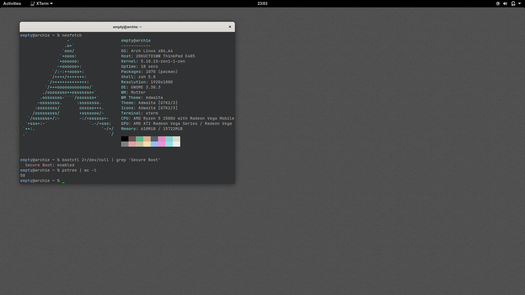Click the 'Resolution: 1920x1080' line
The width and height of the screenshot is (525, 295).
147,82
